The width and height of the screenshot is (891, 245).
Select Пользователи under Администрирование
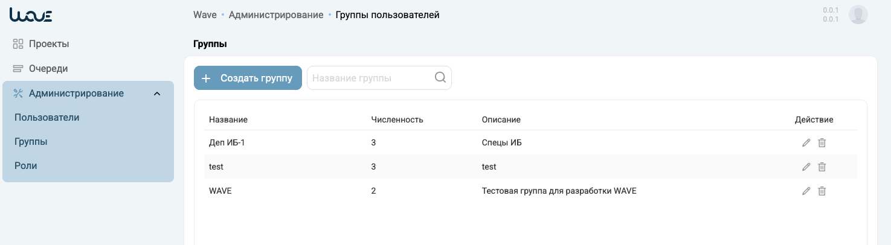(x=47, y=118)
